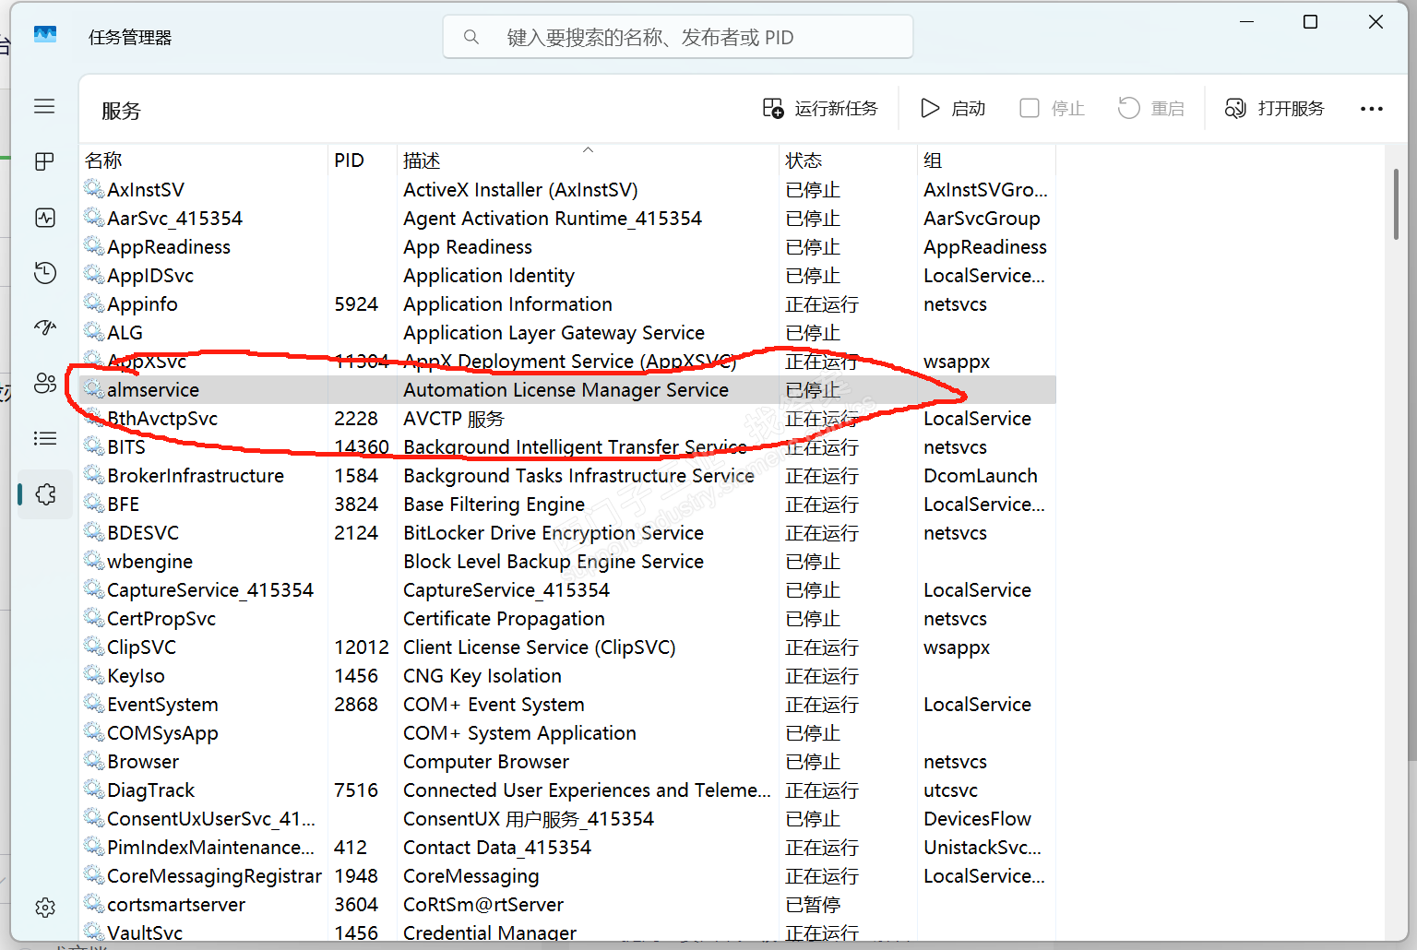Open the hamburger navigation menu
This screenshot has width=1417, height=950.
coord(44,106)
